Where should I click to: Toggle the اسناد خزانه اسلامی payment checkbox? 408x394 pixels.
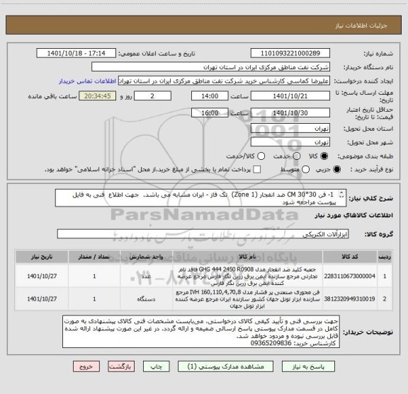257,170
